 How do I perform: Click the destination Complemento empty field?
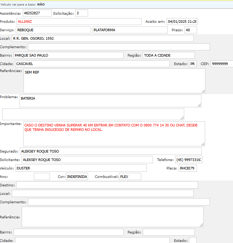pos(119,202)
